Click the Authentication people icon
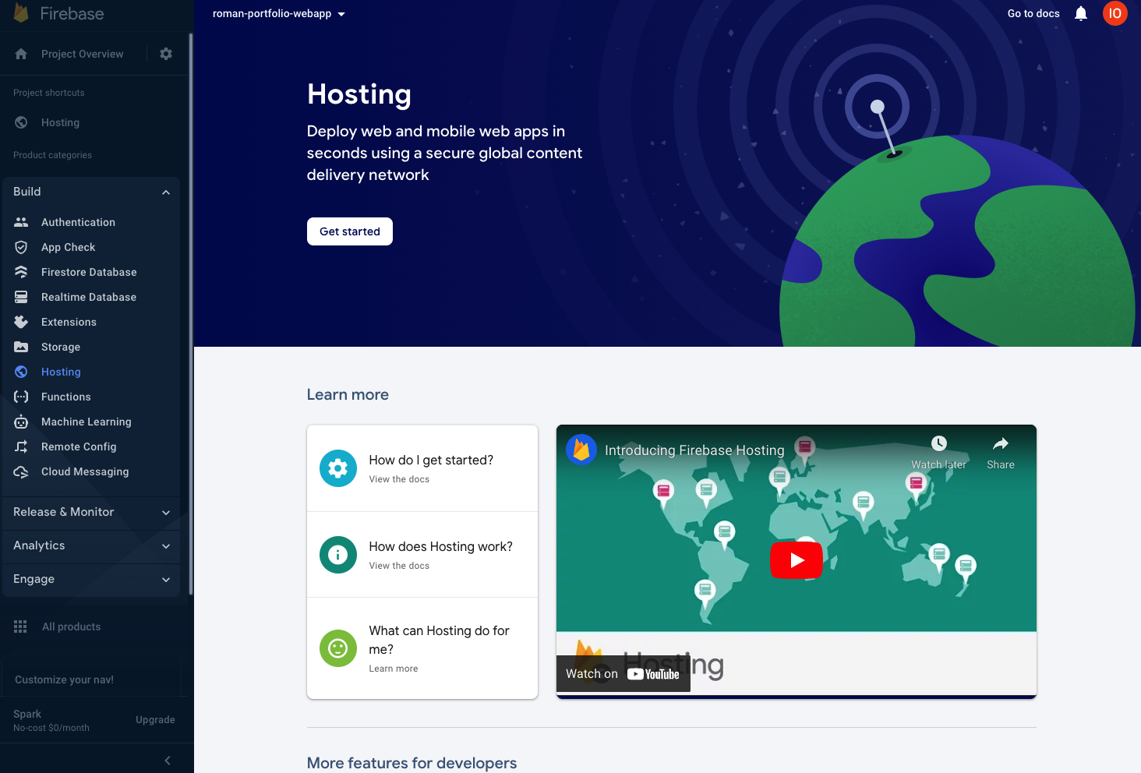This screenshot has width=1141, height=773. 21,222
